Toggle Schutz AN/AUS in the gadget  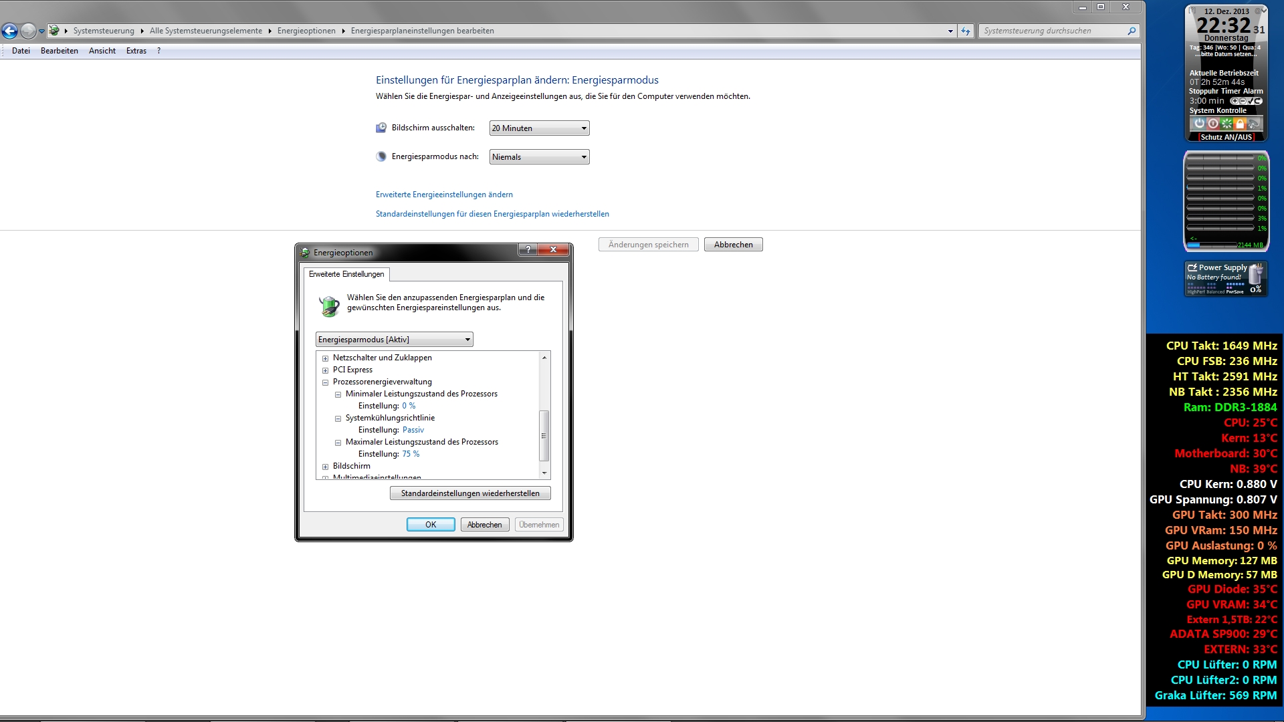pos(1226,137)
